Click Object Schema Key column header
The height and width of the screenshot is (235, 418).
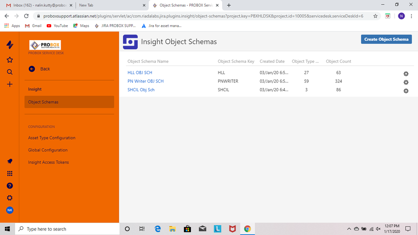pos(236,61)
